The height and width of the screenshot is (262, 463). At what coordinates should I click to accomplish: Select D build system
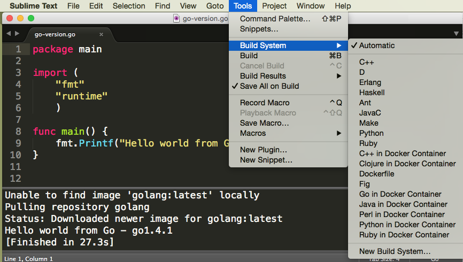coord(406,72)
